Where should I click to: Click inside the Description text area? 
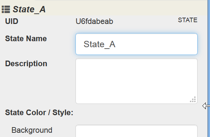pyautogui.click(x=136, y=81)
